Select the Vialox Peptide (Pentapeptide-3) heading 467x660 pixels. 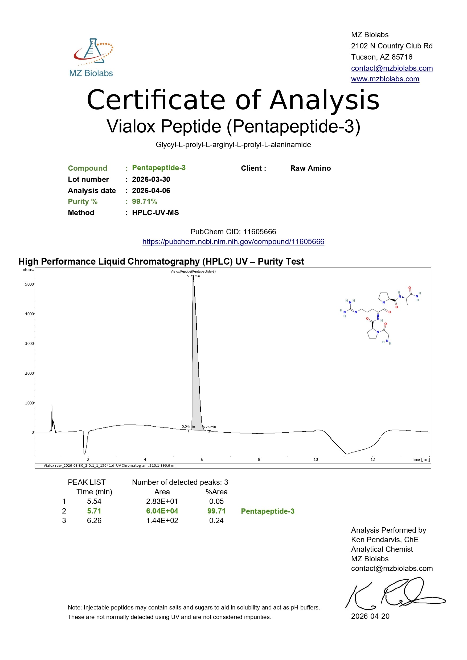coord(233,126)
